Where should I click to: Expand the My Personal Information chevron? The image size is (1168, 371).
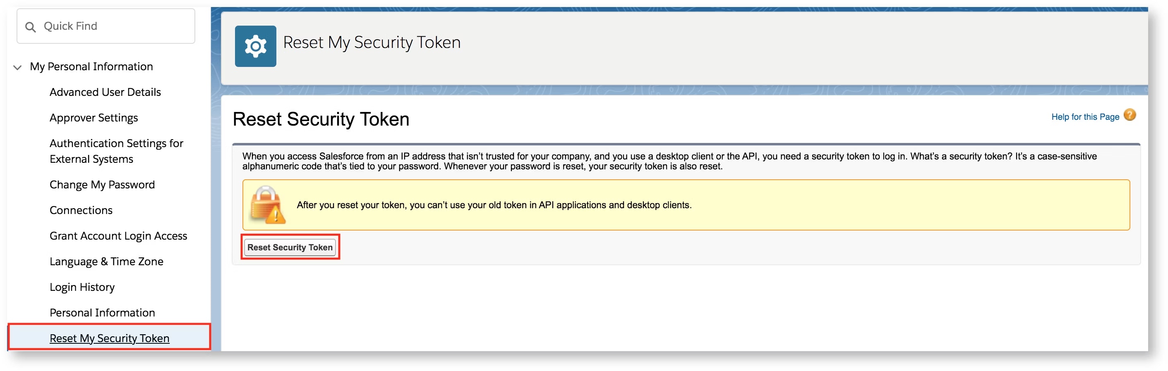[17, 67]
